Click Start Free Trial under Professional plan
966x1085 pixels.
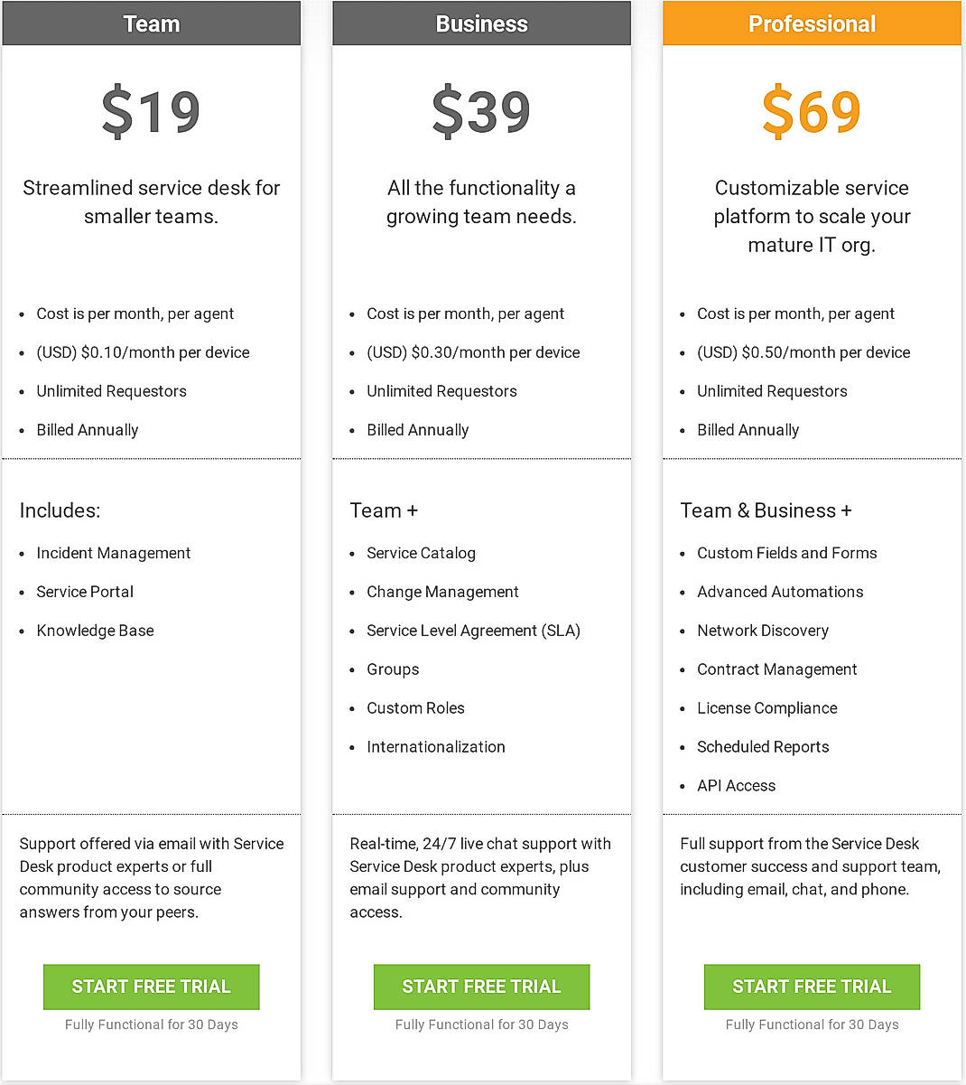pyautogui.click(x=812, y=987)
